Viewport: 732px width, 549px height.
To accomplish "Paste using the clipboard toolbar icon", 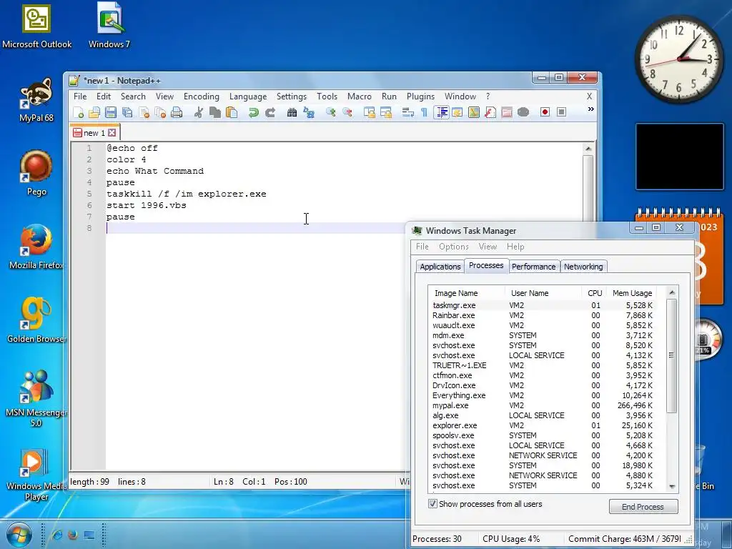I will pos(232,112).
